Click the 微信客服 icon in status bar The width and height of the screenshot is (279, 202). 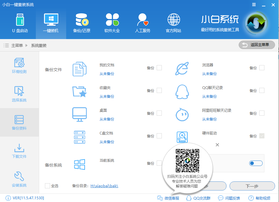pos(160,198)
